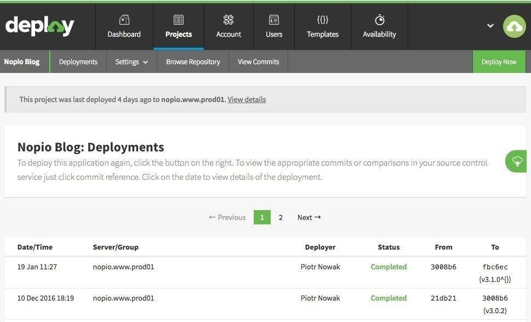
Task: Follow the View details link
Action: [x=247, y=99]
